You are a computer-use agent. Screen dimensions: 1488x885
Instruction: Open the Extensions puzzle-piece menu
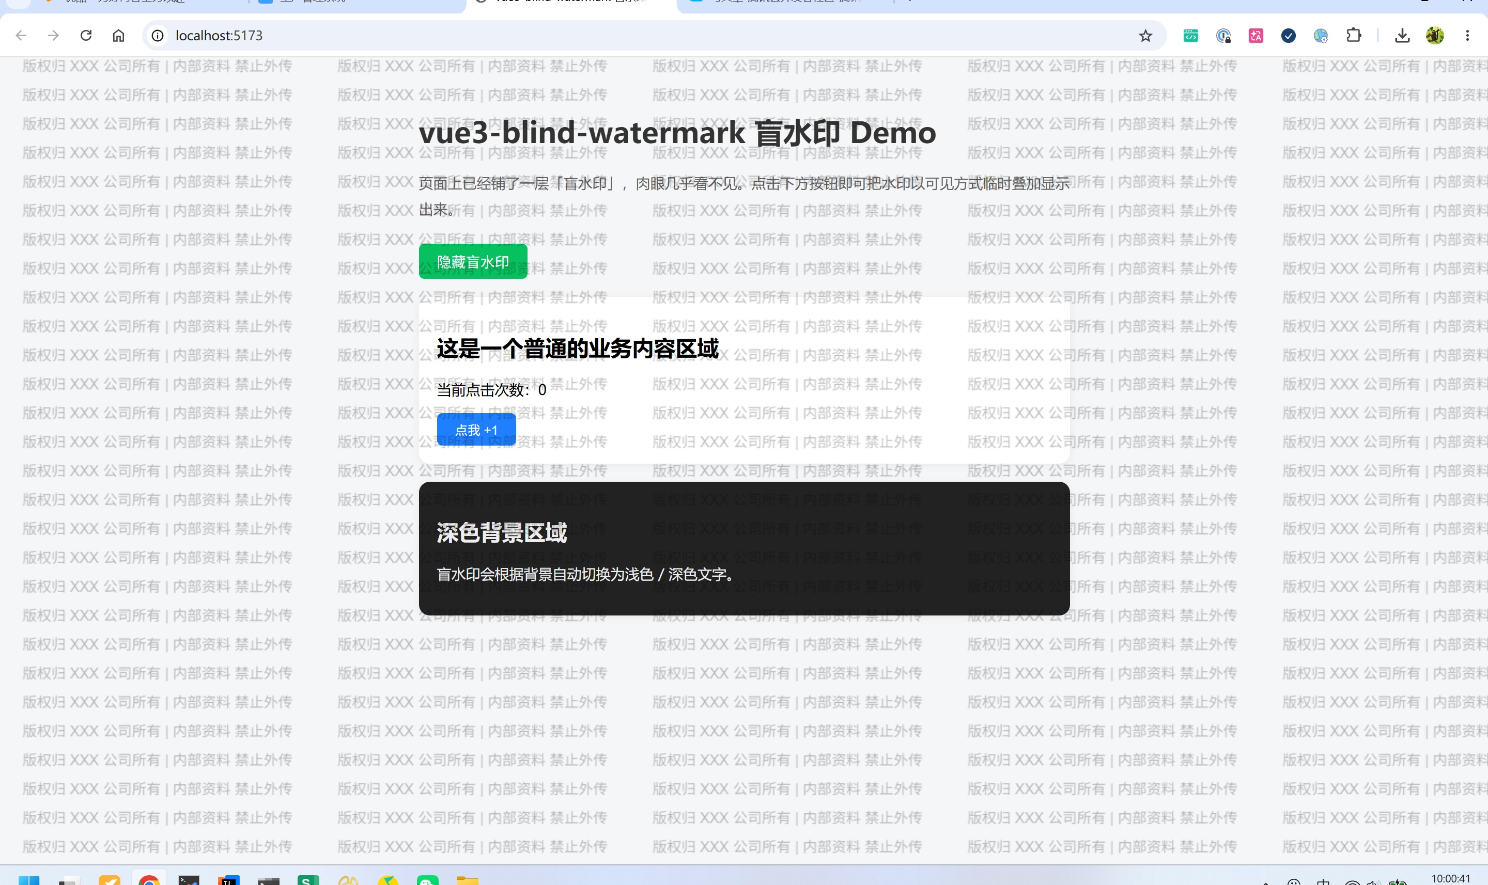click(x=1354, y=36)
